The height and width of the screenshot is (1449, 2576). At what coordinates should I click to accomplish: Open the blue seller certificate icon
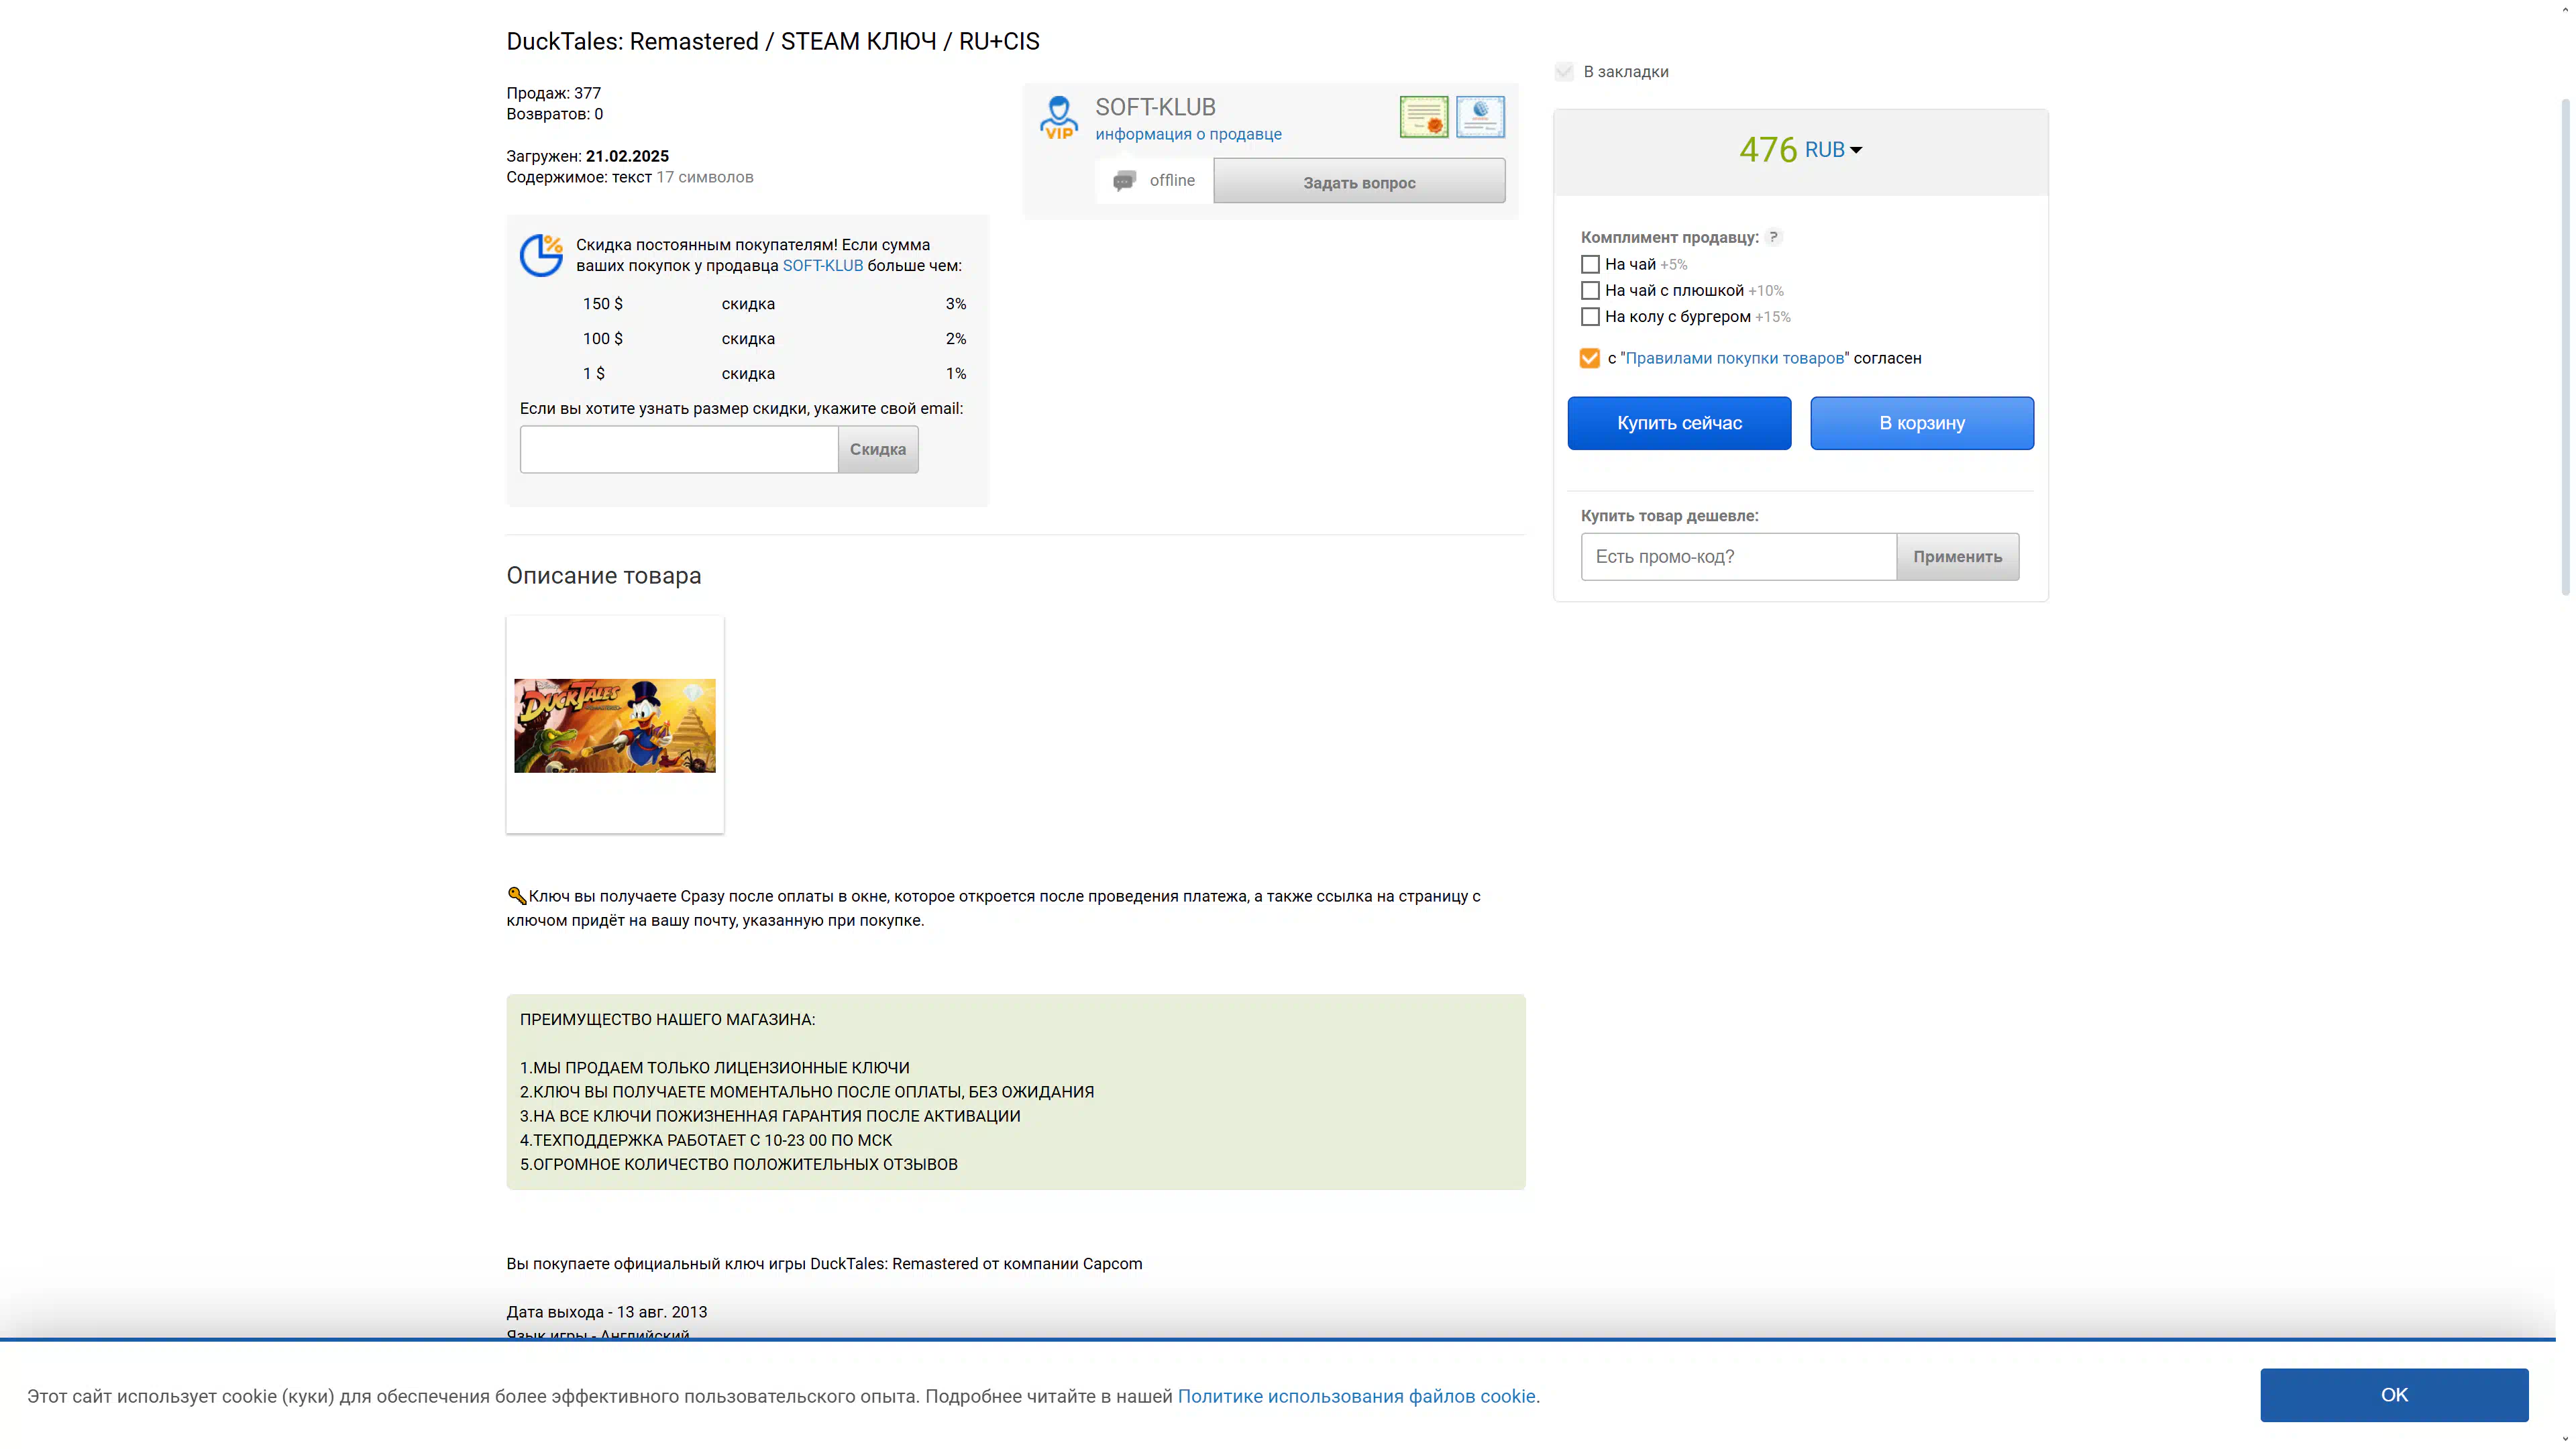click(1480, 117)
